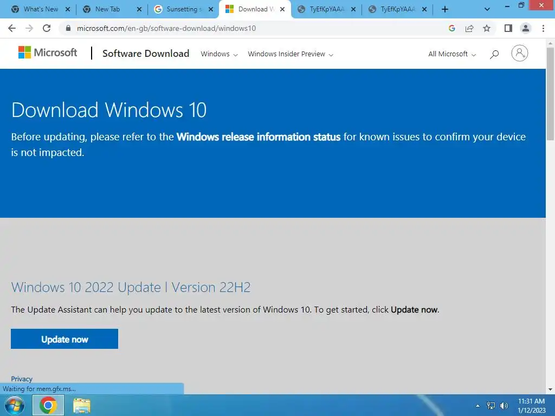Close the Download Windows tab
Viewport: 555px width, 416px height.
coord(282,10)
